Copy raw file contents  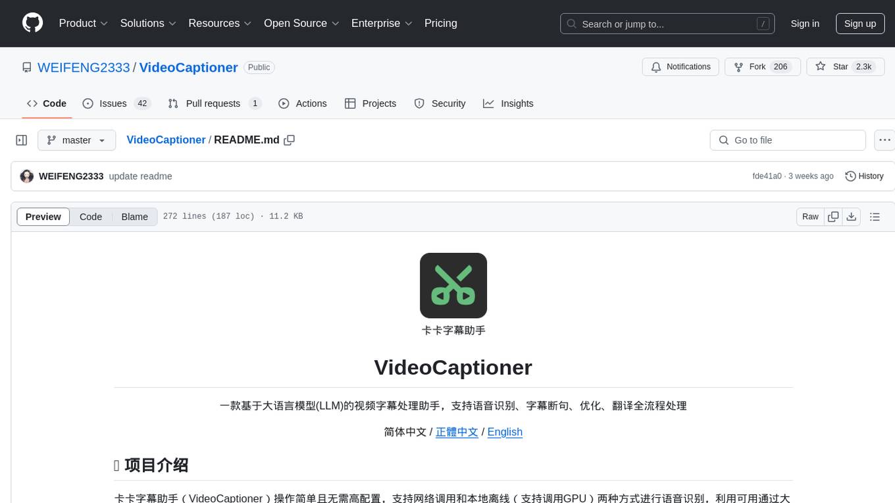[x=833, y=217]
